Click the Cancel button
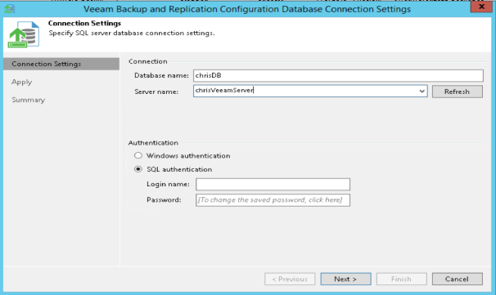Screen dimensions: 496x295 (457, 279)
